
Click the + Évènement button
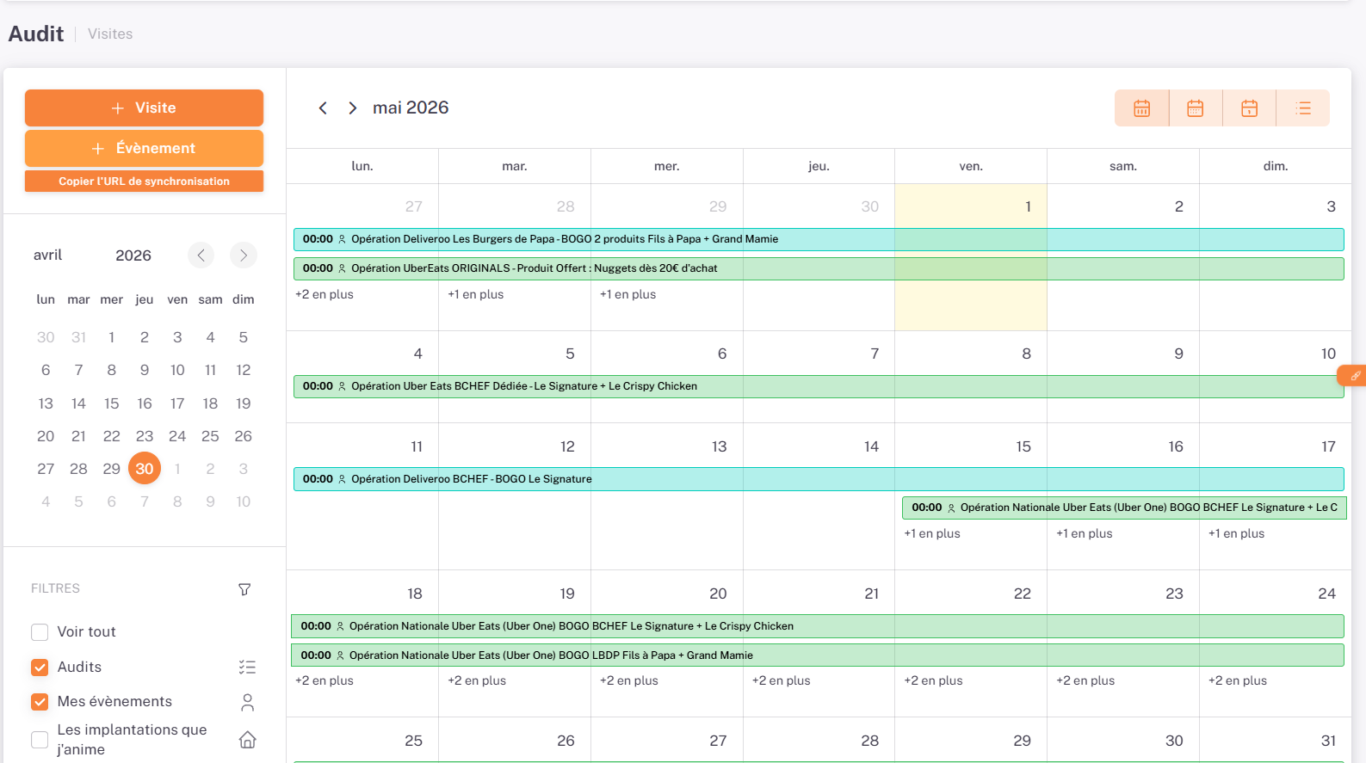pos(144,148)
